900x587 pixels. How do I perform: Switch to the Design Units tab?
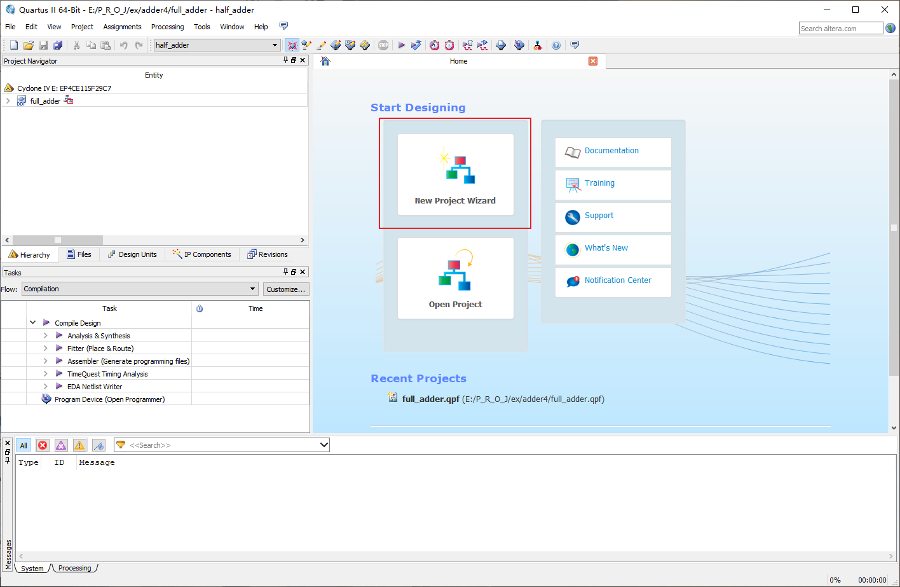coord(132,254)
